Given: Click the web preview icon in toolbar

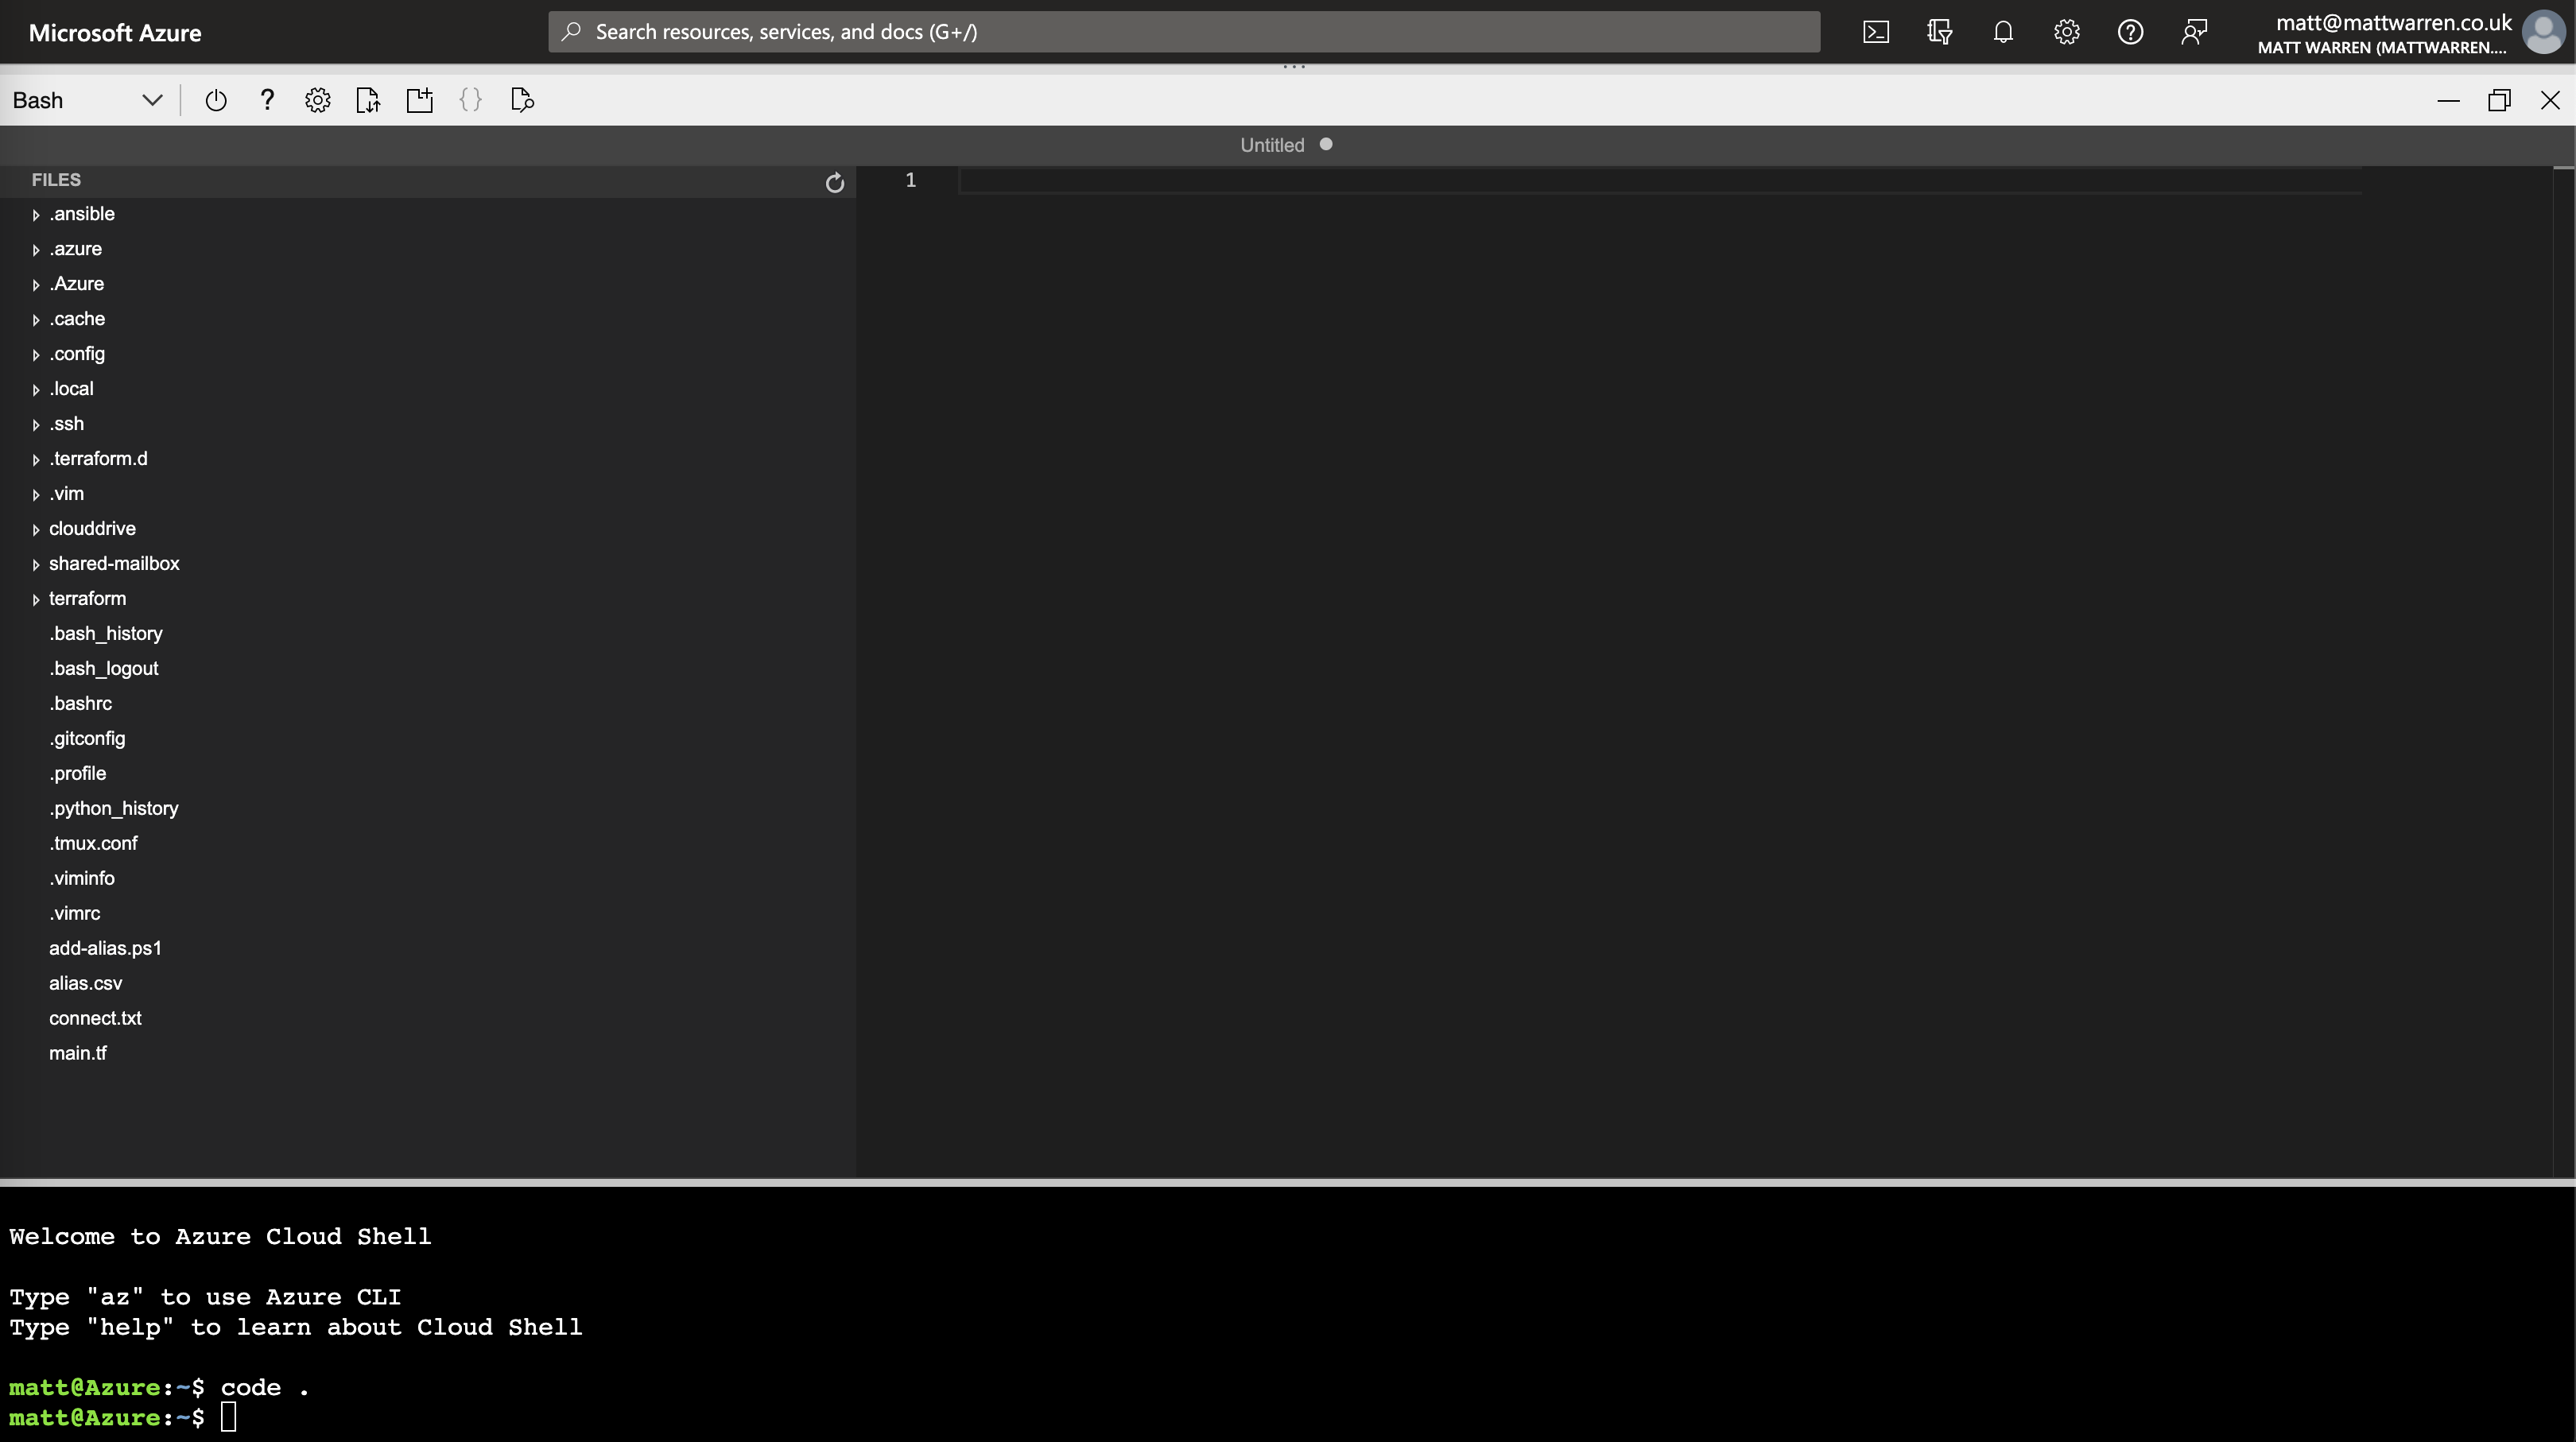Looking at the screenshot, I should [x=522, y=100].
